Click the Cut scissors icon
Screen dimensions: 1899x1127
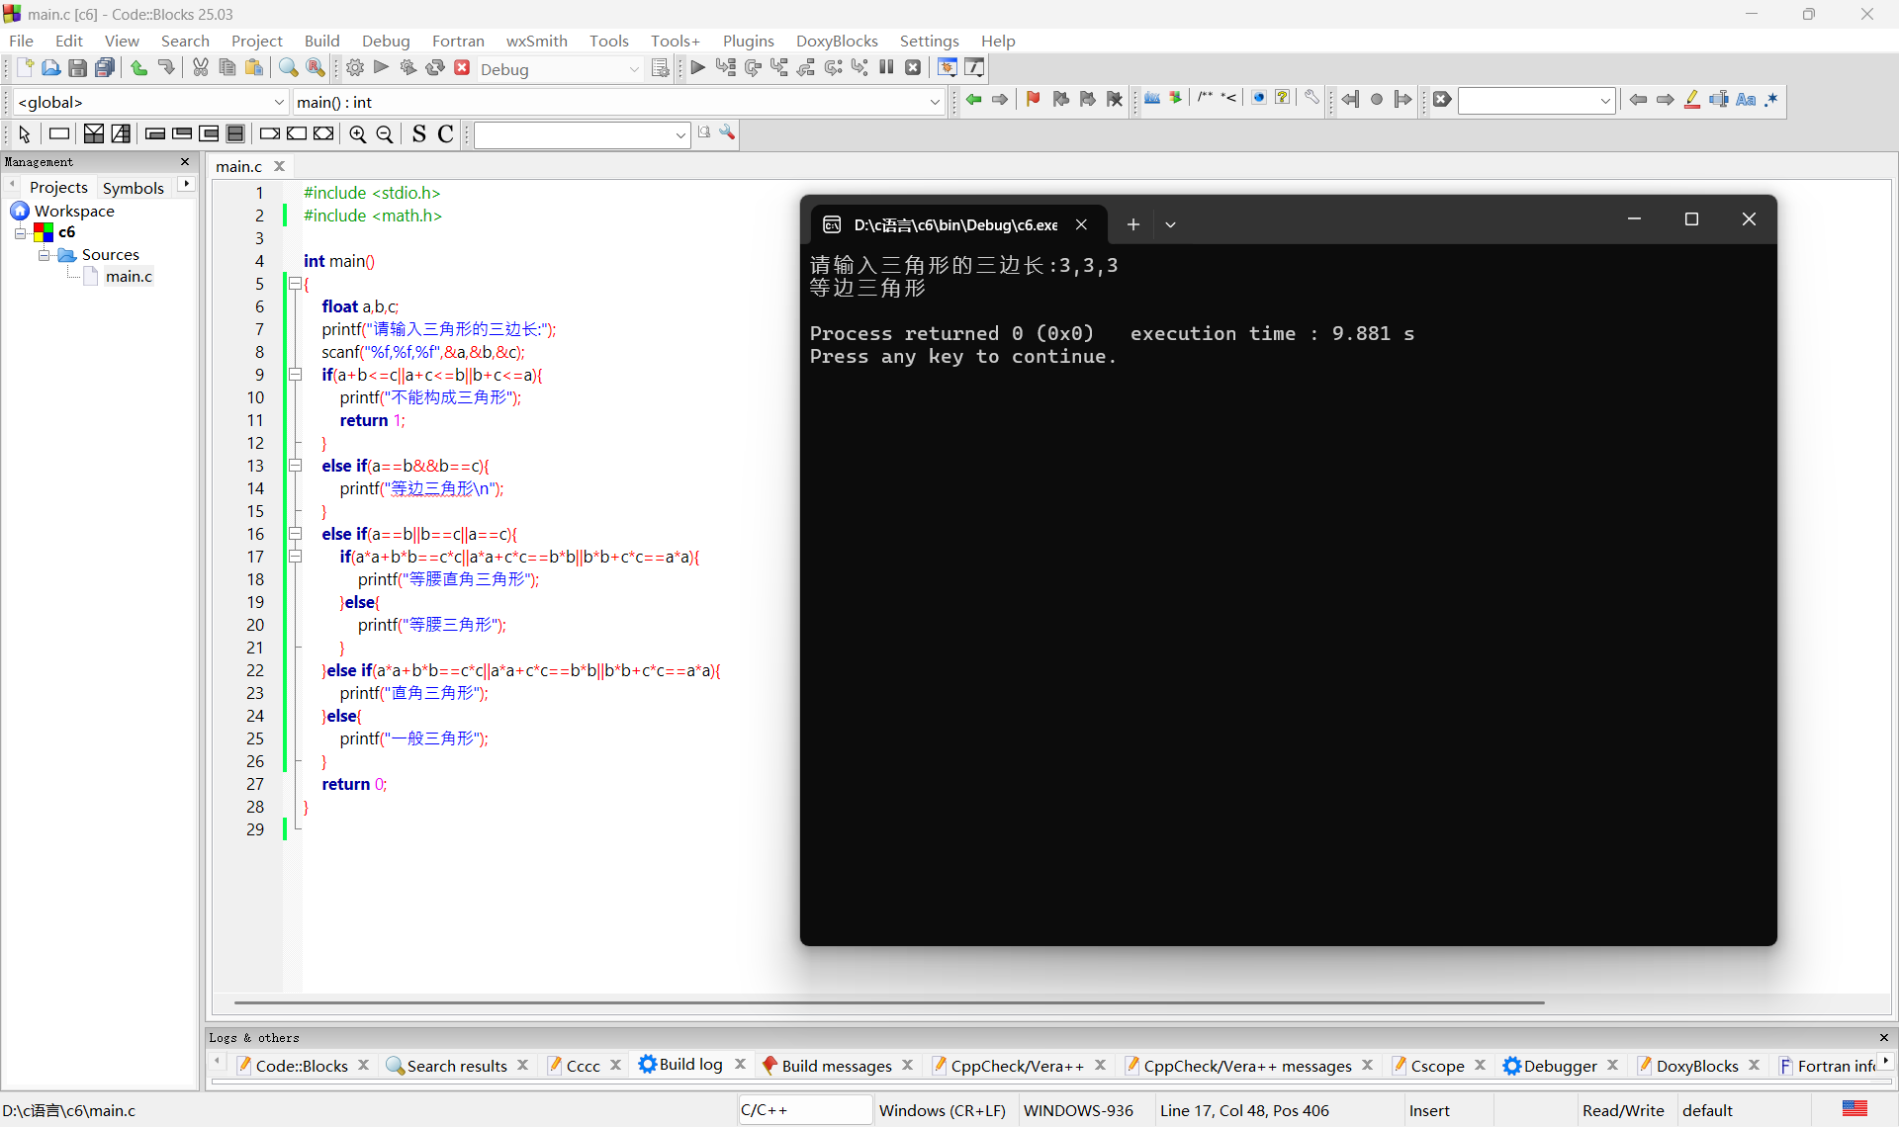point(201,68)
